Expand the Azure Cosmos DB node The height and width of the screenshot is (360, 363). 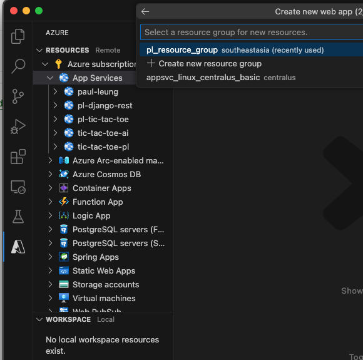(x=50, y=174)
